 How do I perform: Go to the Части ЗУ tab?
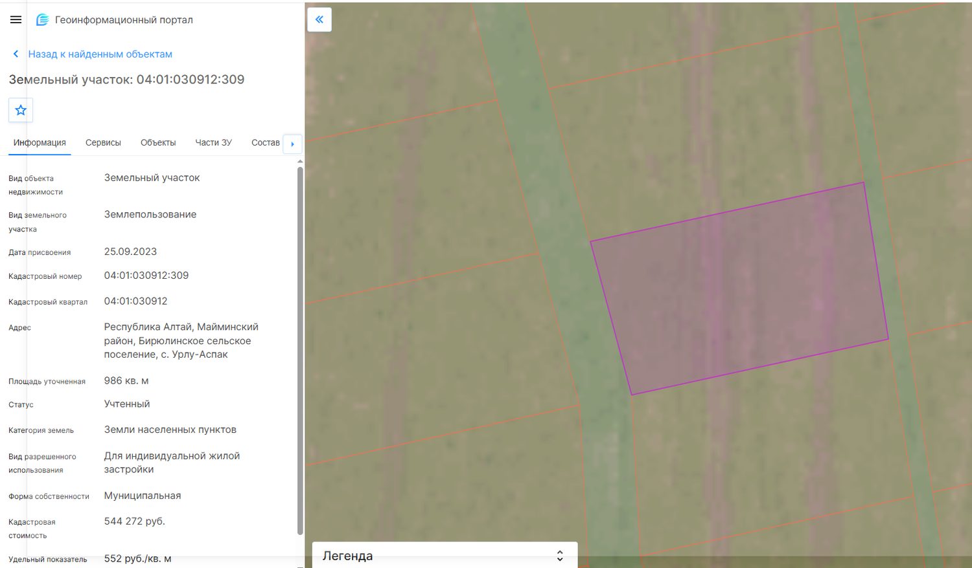tap(213, 142)
